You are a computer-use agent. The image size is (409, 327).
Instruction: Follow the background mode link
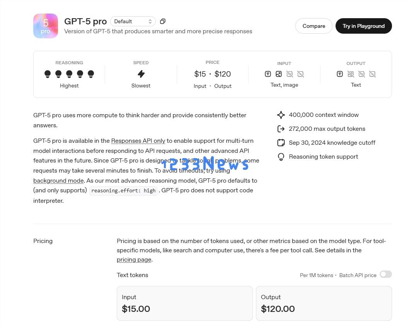[x=58, y=181]
